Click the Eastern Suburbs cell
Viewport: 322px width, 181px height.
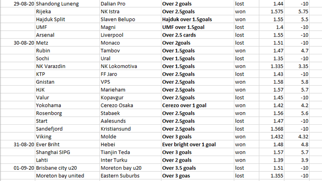(x=130, y=175)
